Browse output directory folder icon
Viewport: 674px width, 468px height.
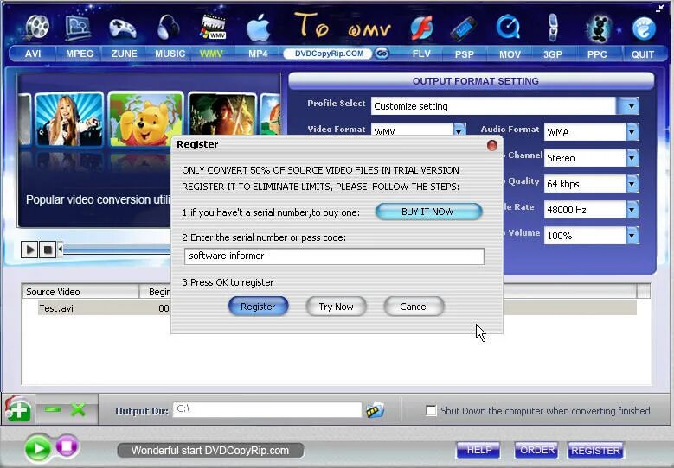coord(375,410)
